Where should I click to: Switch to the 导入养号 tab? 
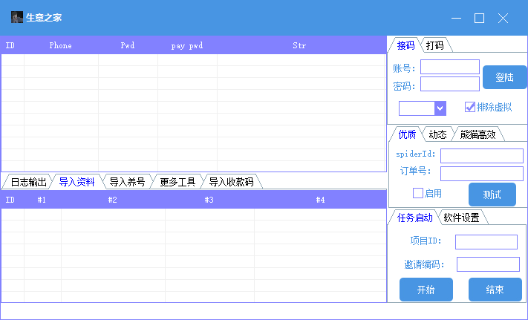coord(127,182)
